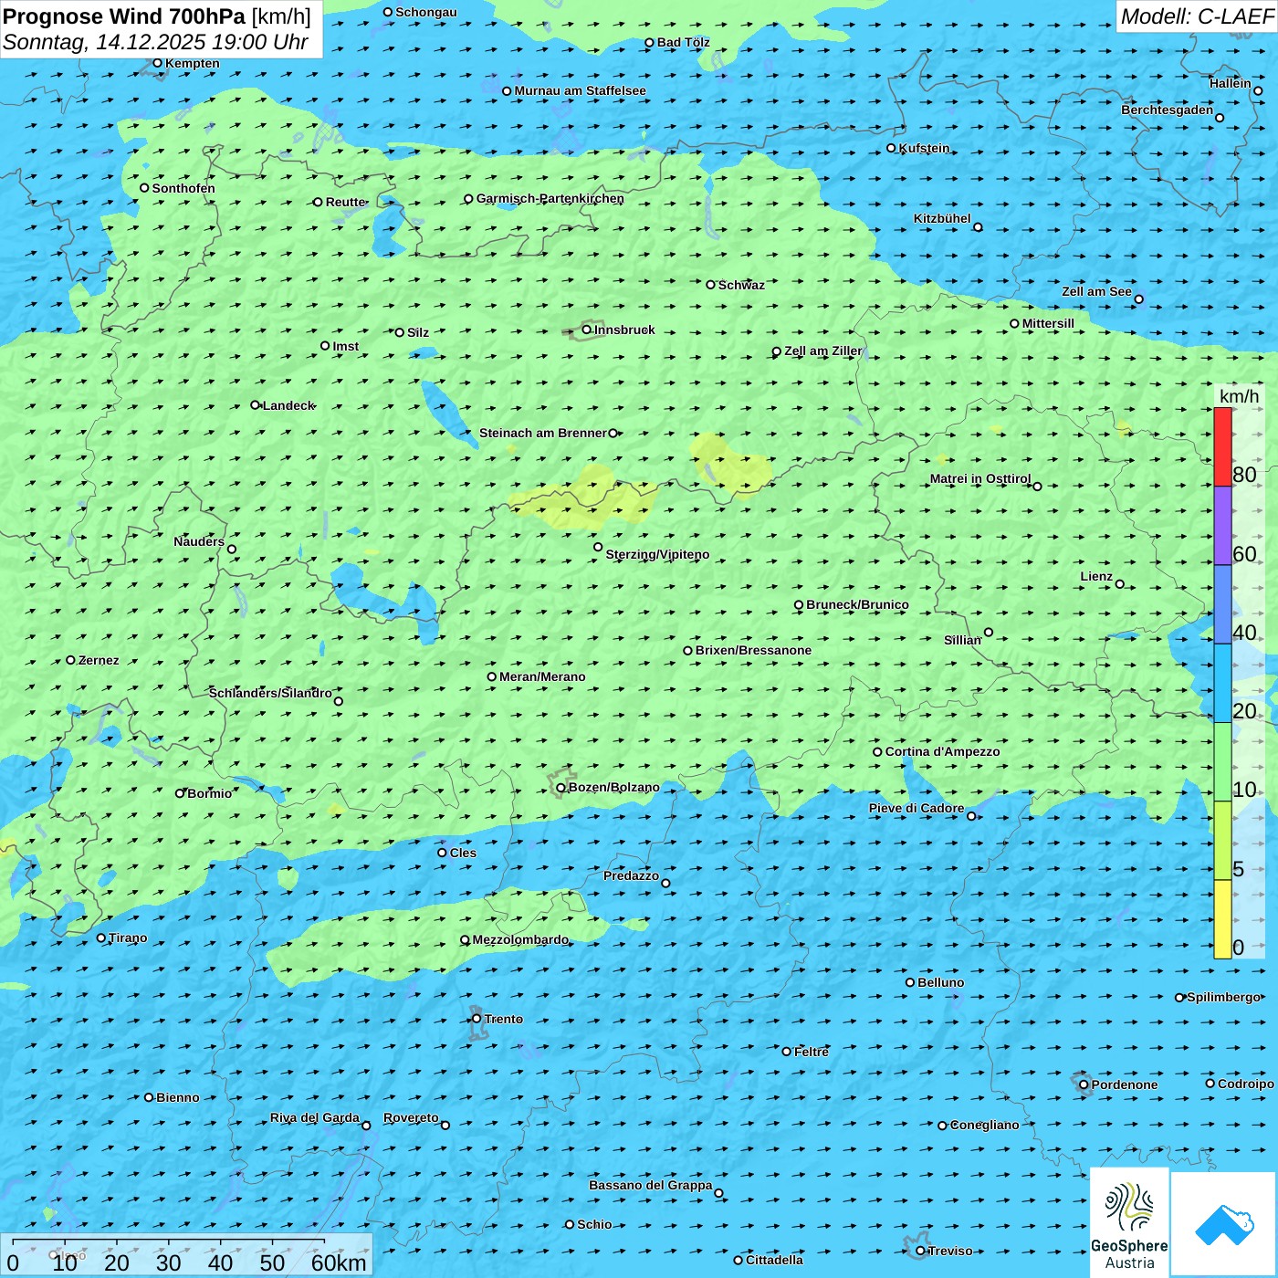The width and height of the screenshot is (1278, 1278).
Task: Select the yellow 0–5 legend color band
Action: [x=1222, y=918]
